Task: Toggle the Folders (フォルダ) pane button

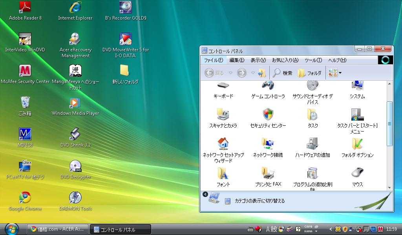Action: pyautogui.click(x=309, y=73)
